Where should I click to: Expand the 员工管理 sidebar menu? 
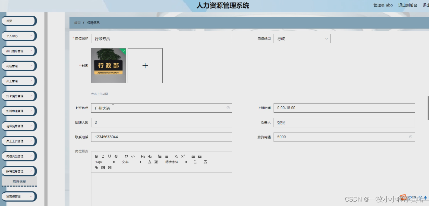[19, 81]
